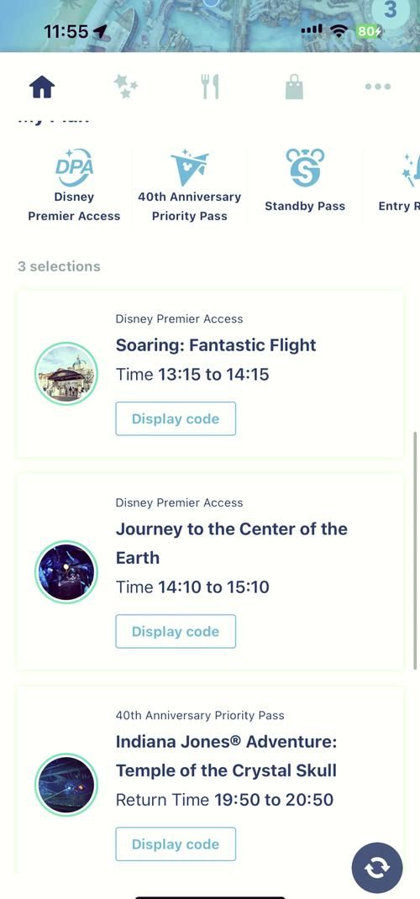Display code for Soaring: Fantastic Flight
Screen dimensions: 420x899
[176, 418]
